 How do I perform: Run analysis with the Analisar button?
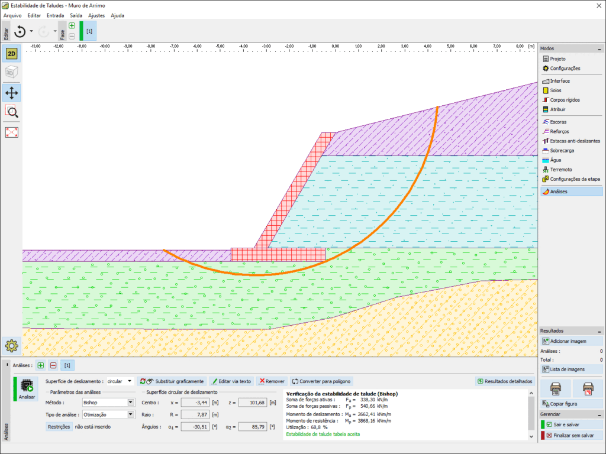point(27,390)
